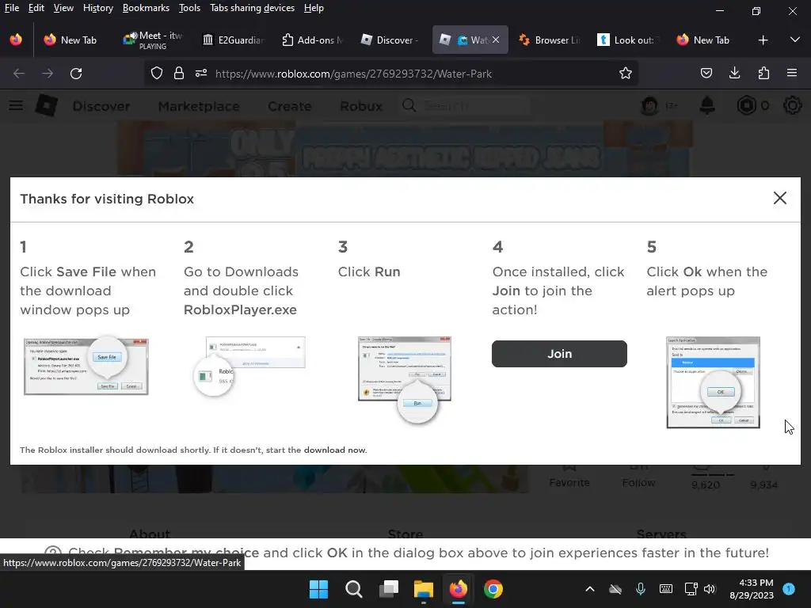The image size is (811, 608).
Task: Open Task View on taskbar
Action: click(x=388, y=589)
